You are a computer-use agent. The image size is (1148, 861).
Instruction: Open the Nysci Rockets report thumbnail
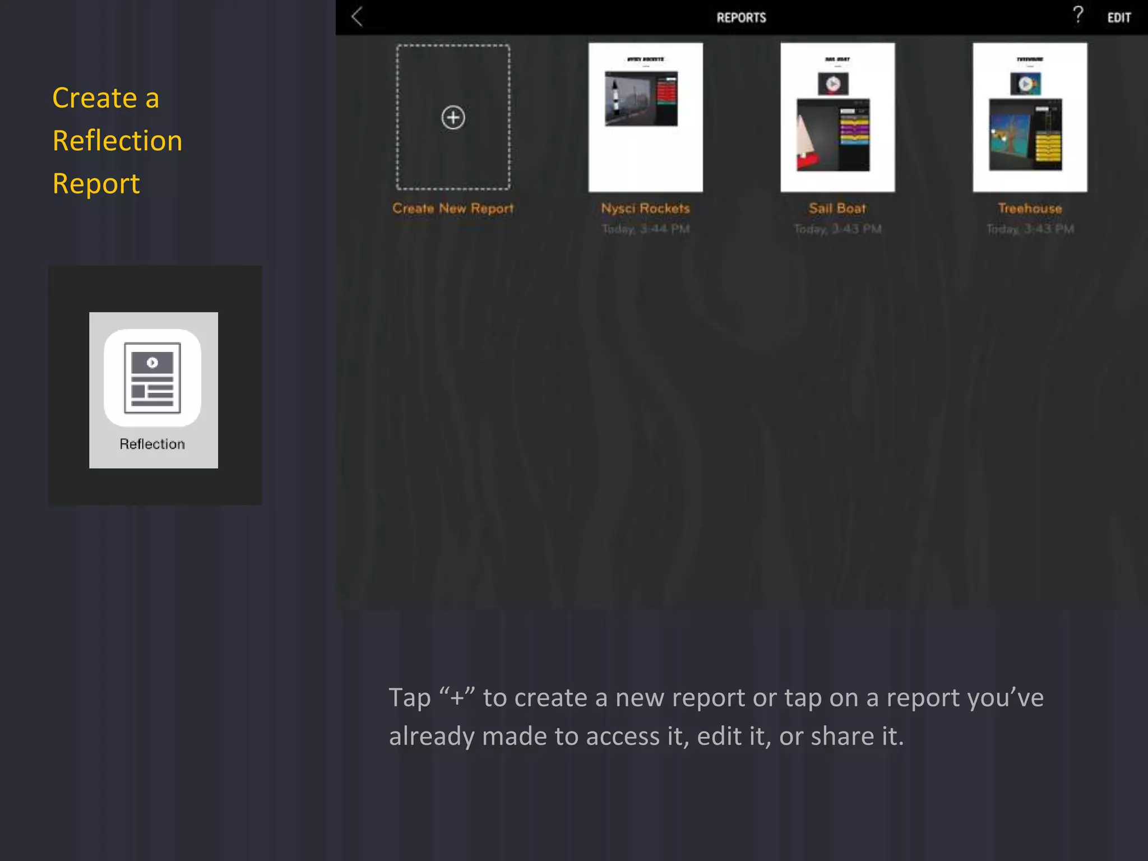click(645, 117)
